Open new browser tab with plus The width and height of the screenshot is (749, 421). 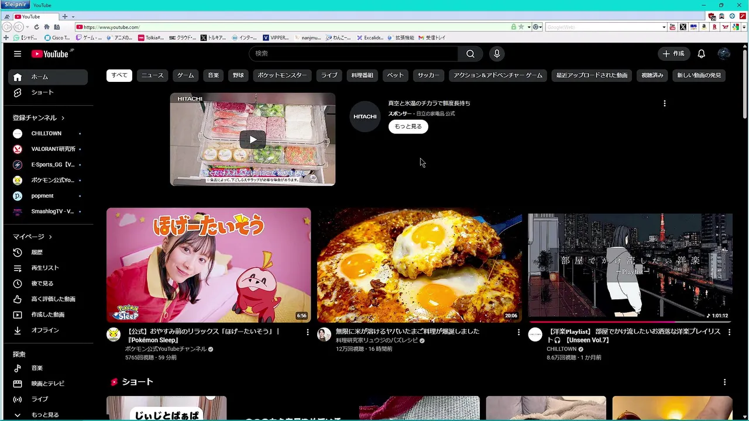point(65,16)
